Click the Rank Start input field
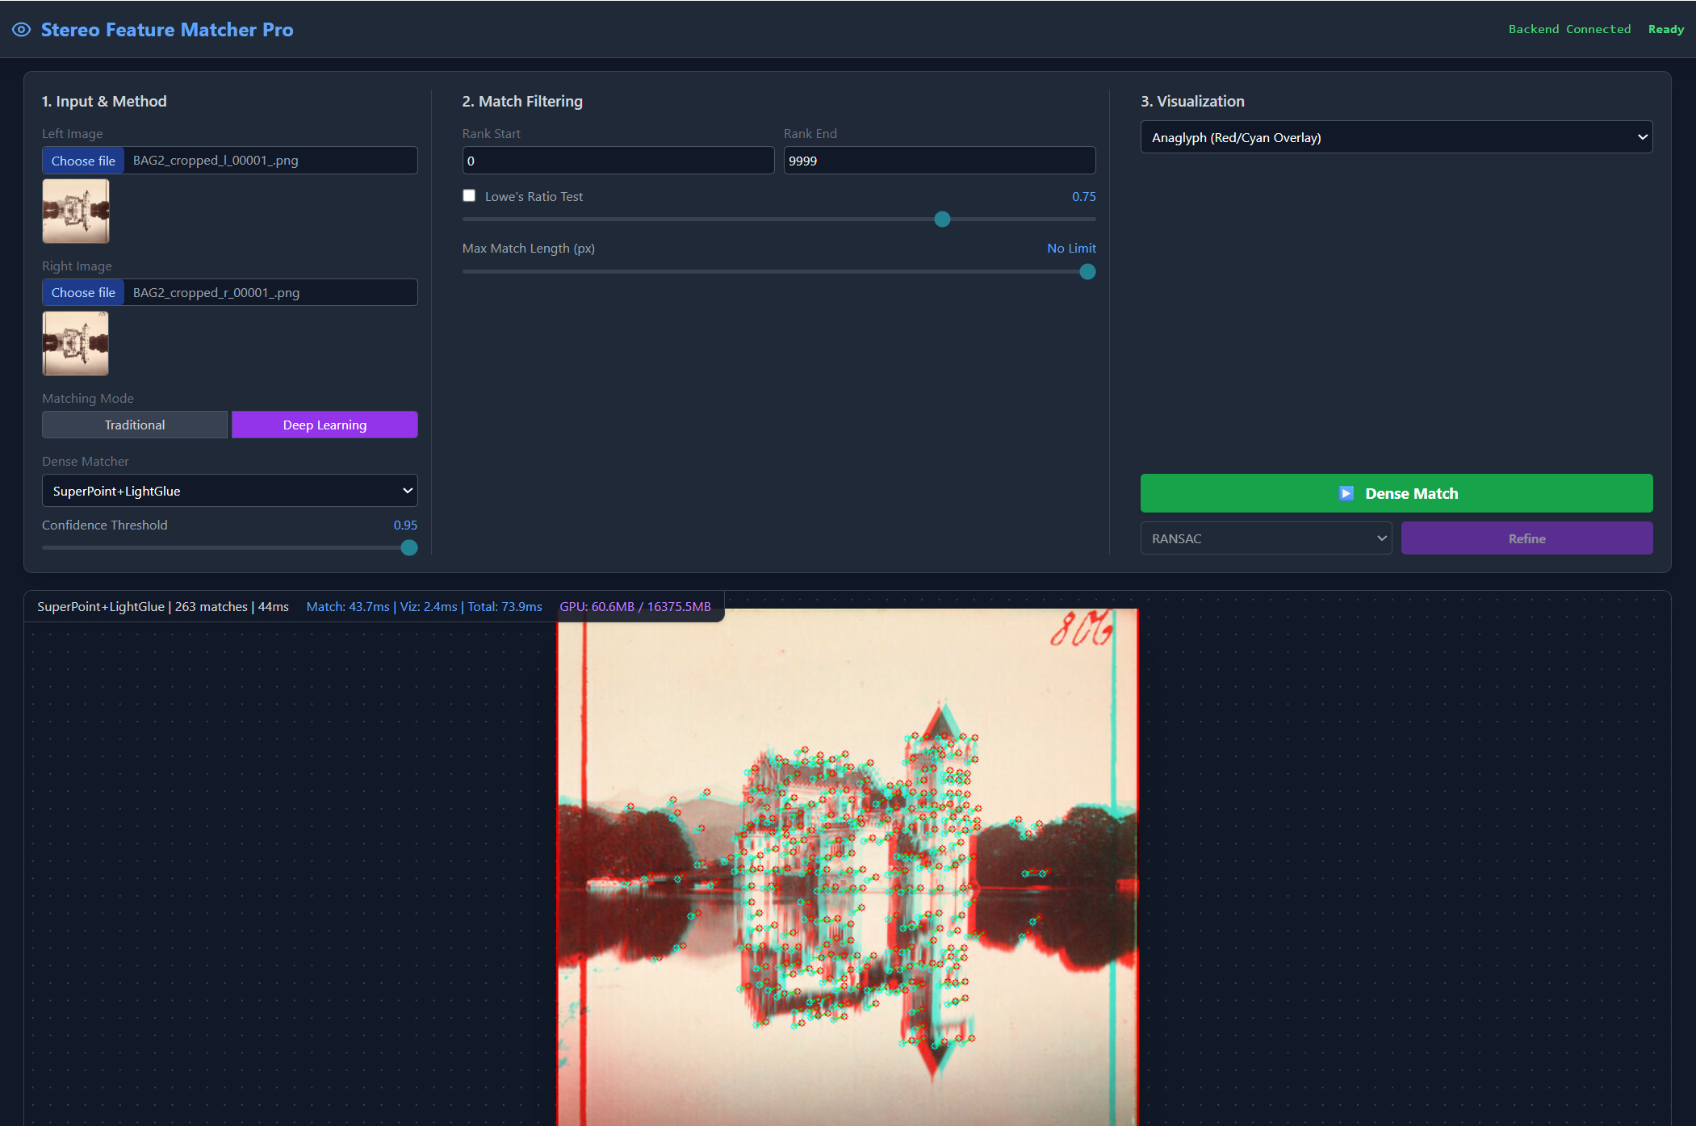This screenshot has height=1126, width=1696. coord(618,161)
